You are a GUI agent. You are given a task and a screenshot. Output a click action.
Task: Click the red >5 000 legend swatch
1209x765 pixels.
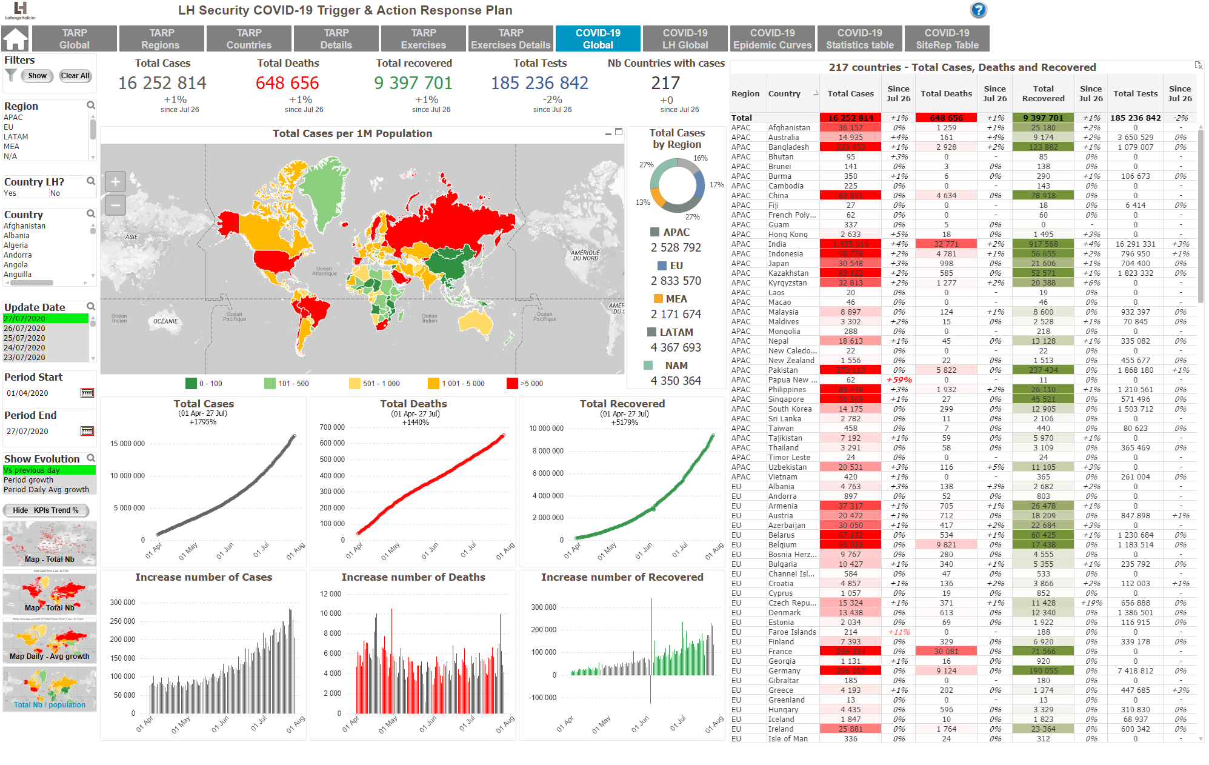512,383
